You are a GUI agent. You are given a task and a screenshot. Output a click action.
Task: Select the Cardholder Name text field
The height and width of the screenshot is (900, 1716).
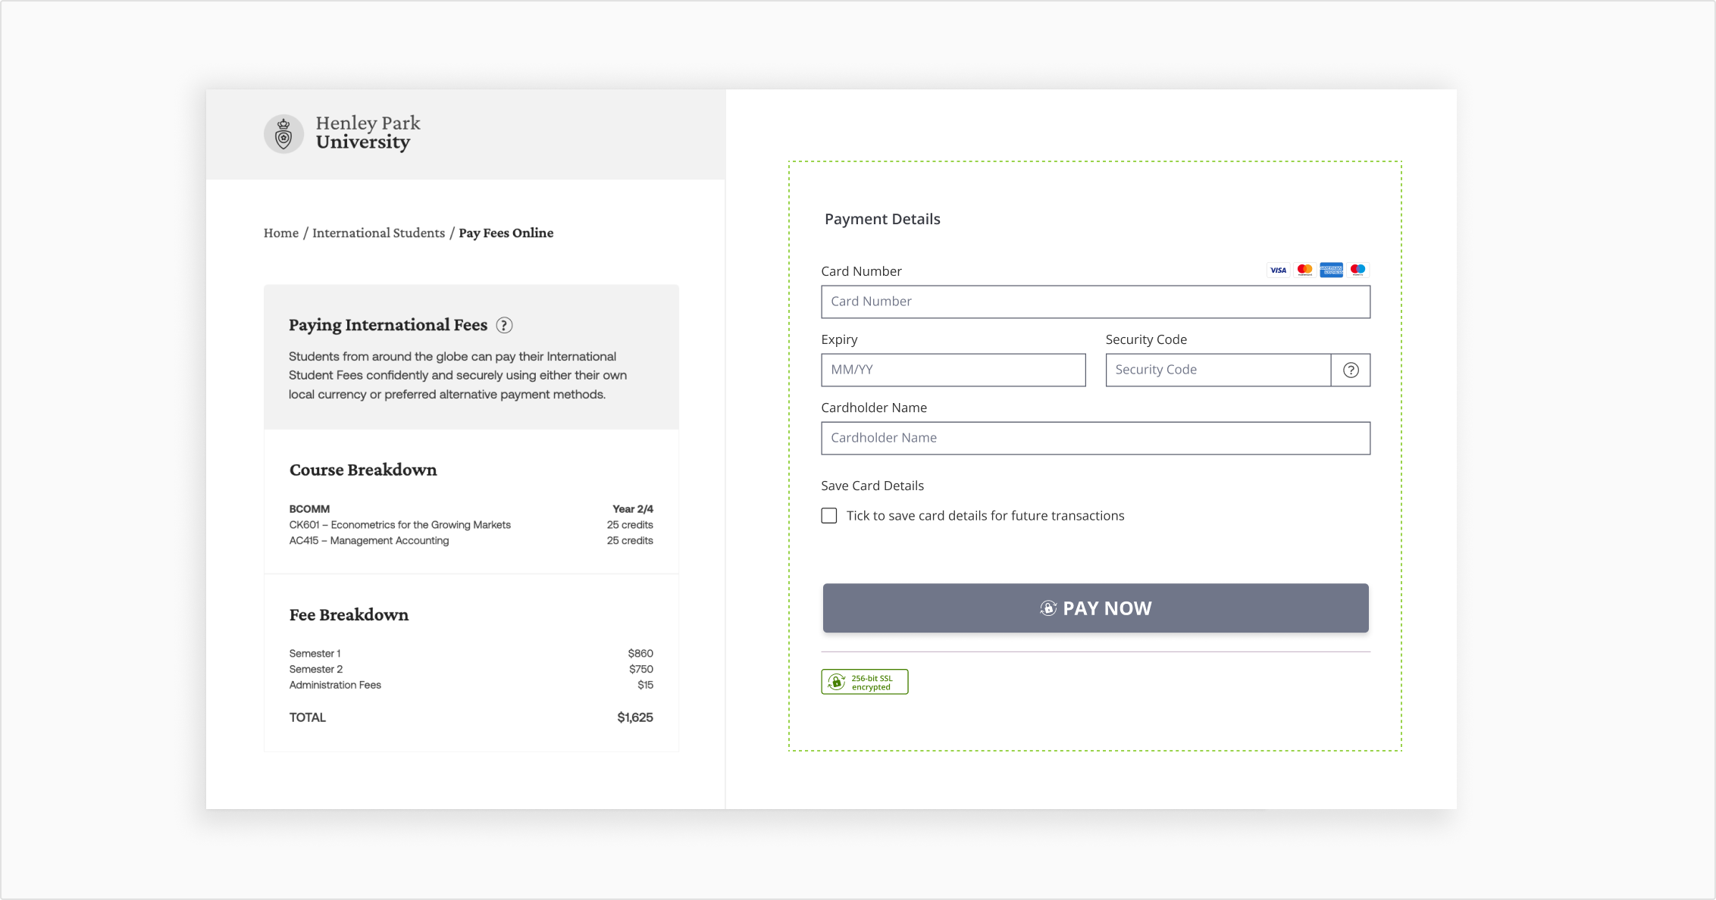click(x=1095, y=438)
